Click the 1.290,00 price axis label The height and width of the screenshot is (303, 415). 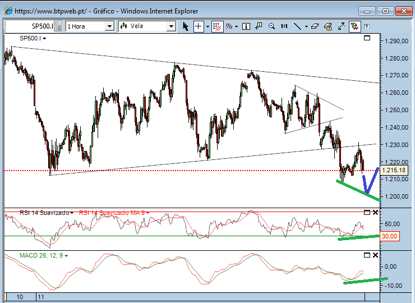[x=396, y=41]
